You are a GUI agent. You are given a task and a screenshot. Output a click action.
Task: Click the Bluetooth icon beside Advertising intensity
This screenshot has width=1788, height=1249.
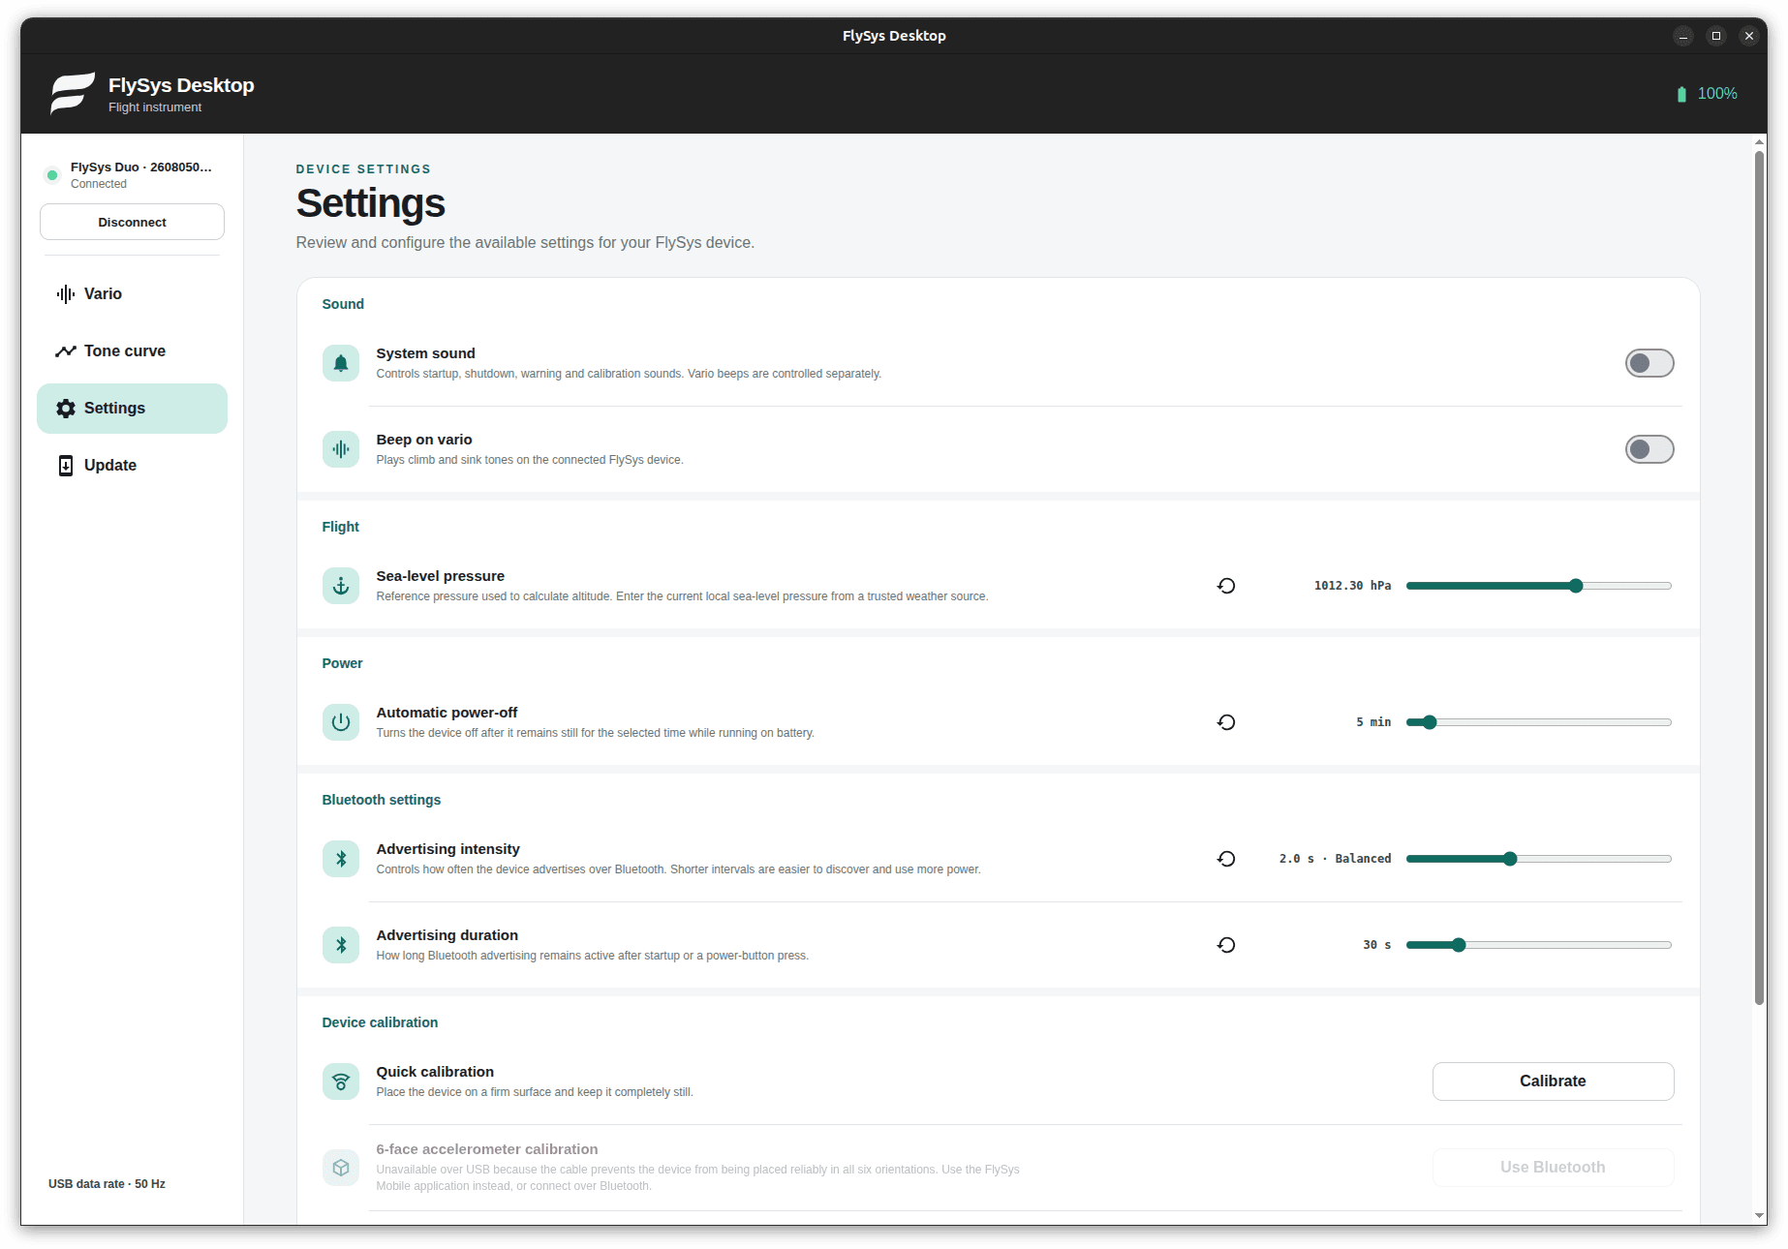point(341,859)
